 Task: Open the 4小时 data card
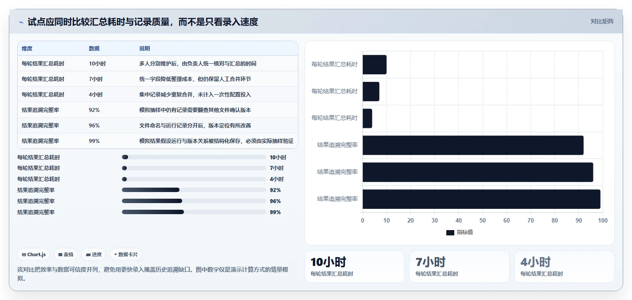(x=564, y=266)
